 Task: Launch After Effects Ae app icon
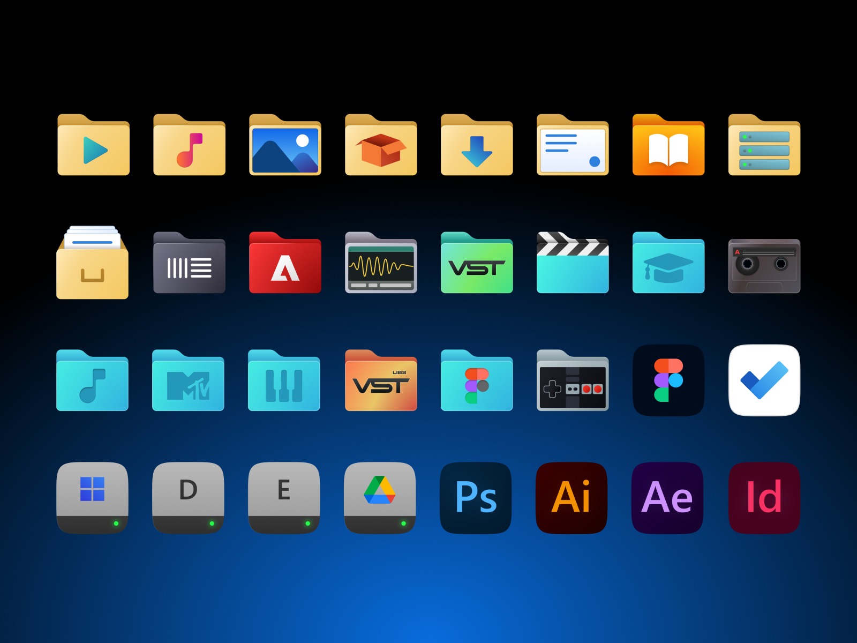pos(668,498)
